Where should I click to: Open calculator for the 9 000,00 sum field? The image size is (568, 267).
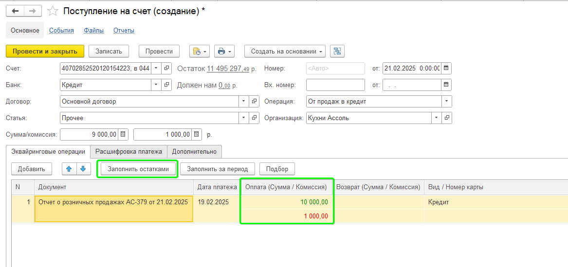click(123, 134)
